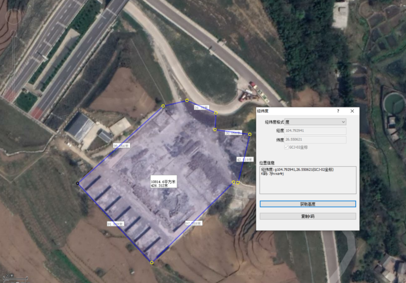Select the bottommost yellow polygon vertex

152,262
